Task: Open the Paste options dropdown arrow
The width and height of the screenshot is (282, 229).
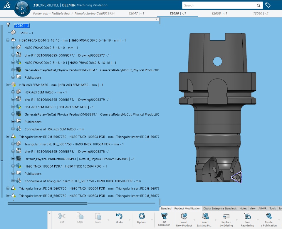Action: (x=108, y=220)
